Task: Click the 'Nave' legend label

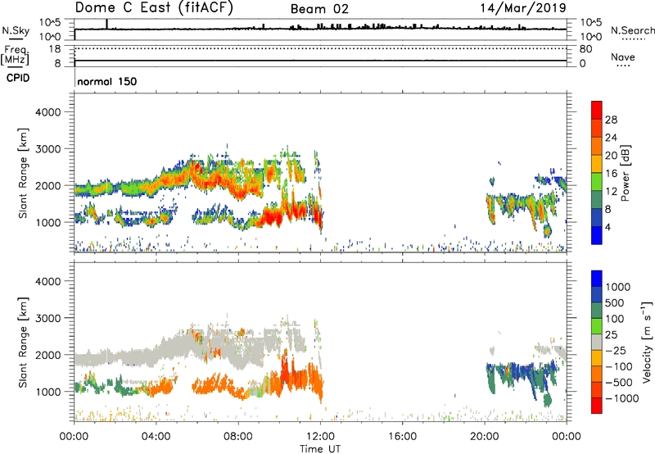Action: point(623,57)
